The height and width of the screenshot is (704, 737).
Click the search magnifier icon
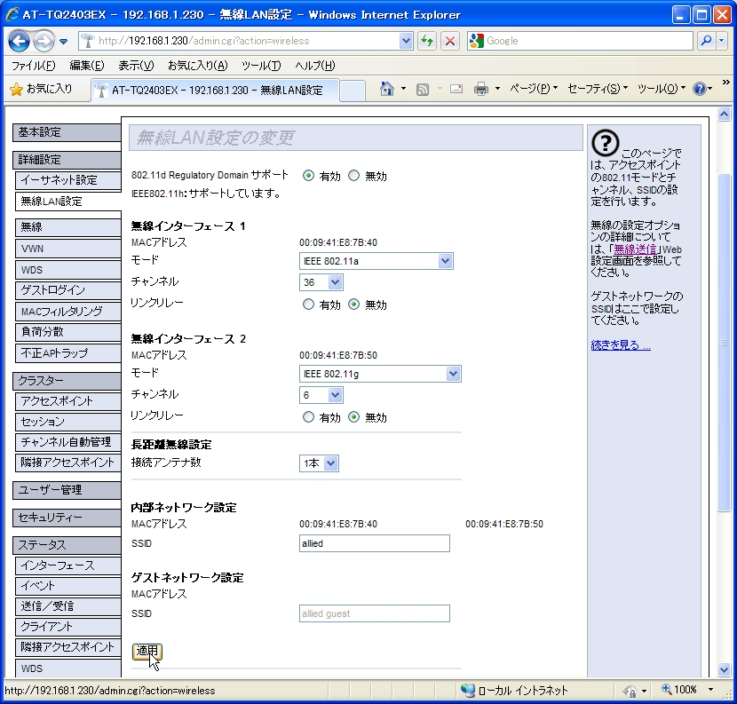click(706, 41)
